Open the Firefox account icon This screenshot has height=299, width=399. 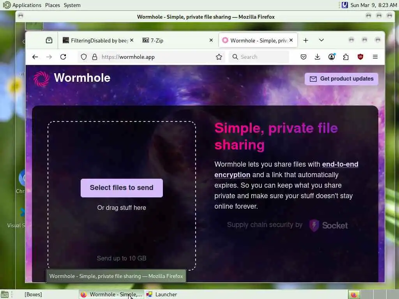tap(332, 57)
